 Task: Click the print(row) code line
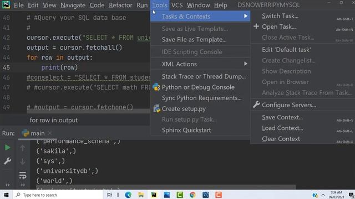coord(59,67)
